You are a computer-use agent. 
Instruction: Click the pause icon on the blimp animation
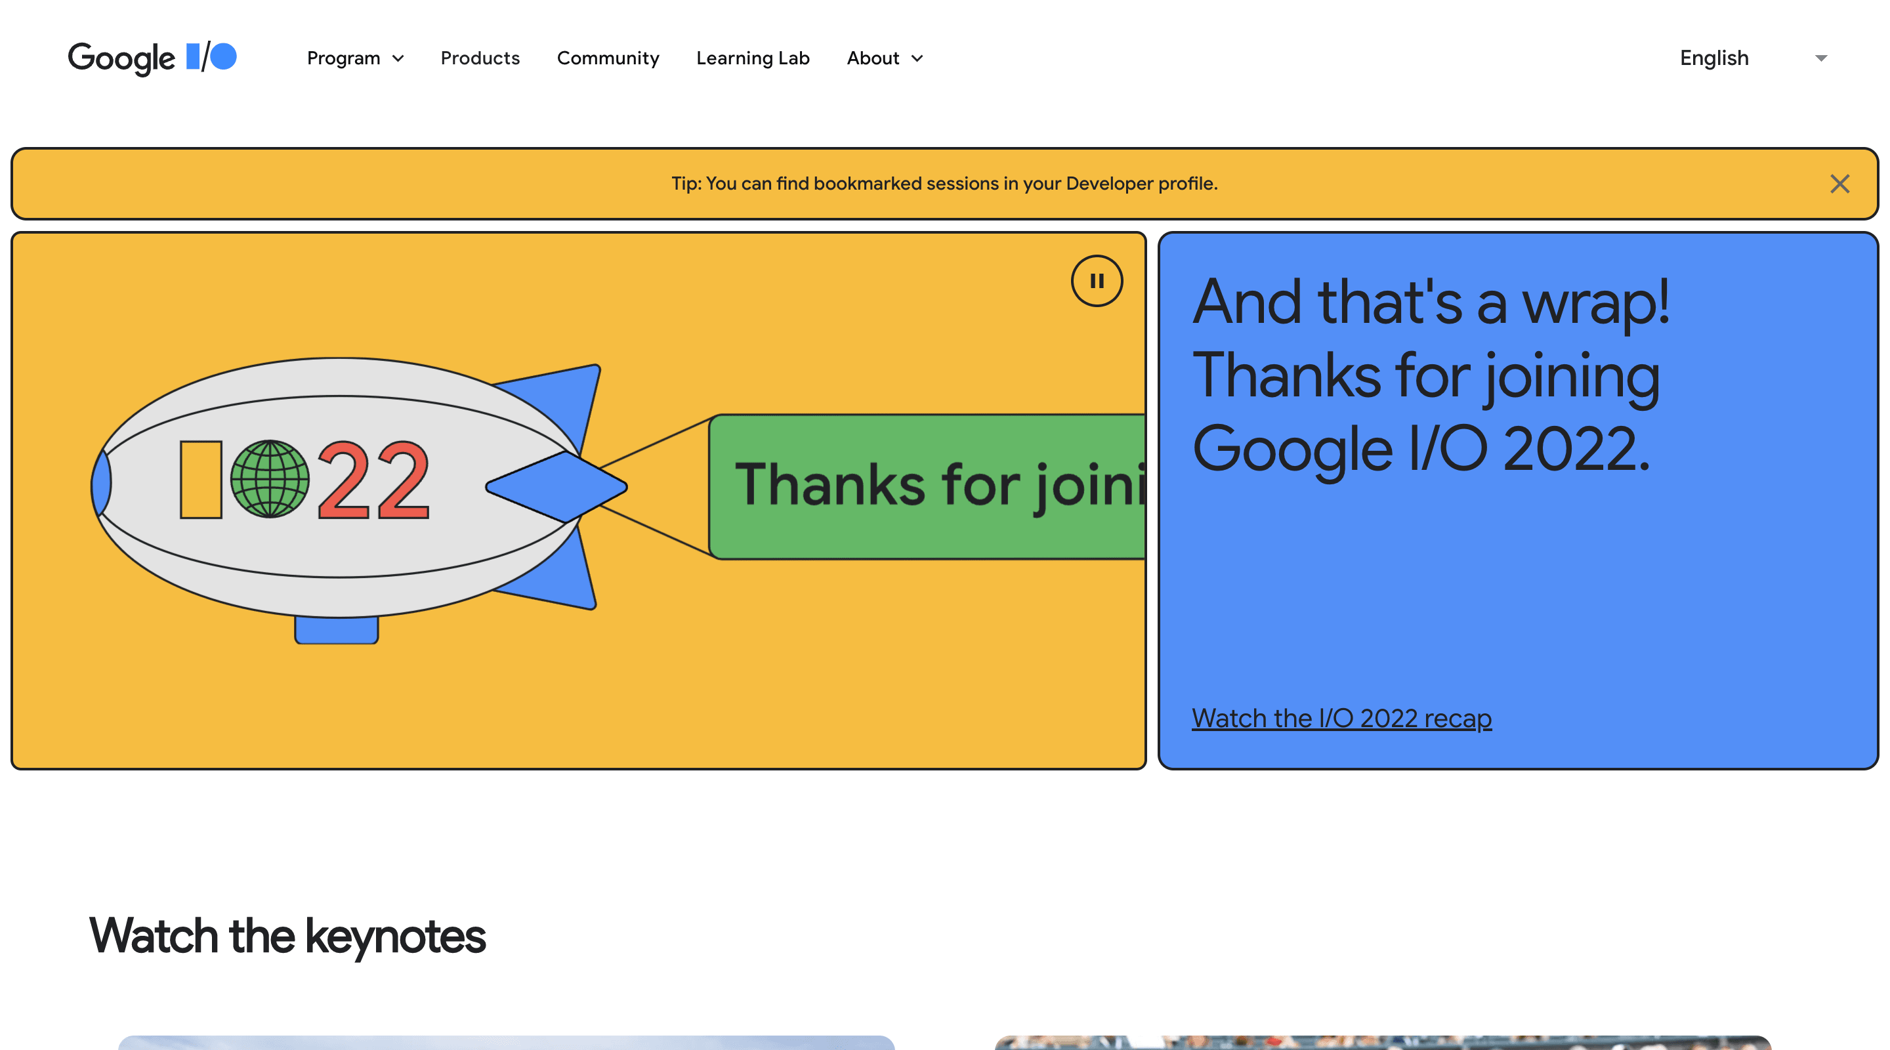tap(1097, 281)
